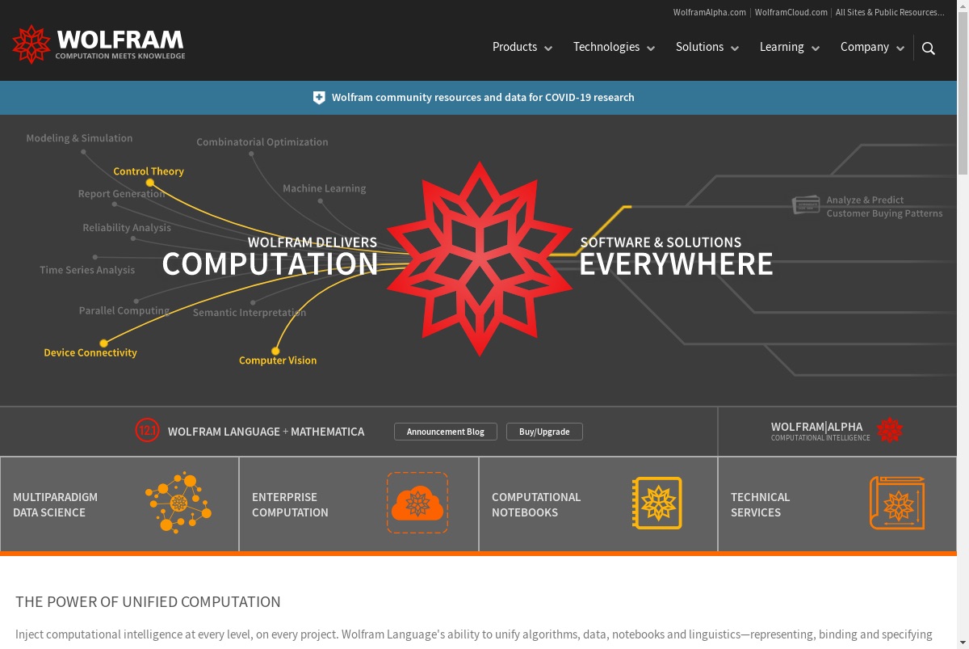Go to WolframAlpha.com link
This screenshot has width=969, height=649.
click(x=710, y=12)
